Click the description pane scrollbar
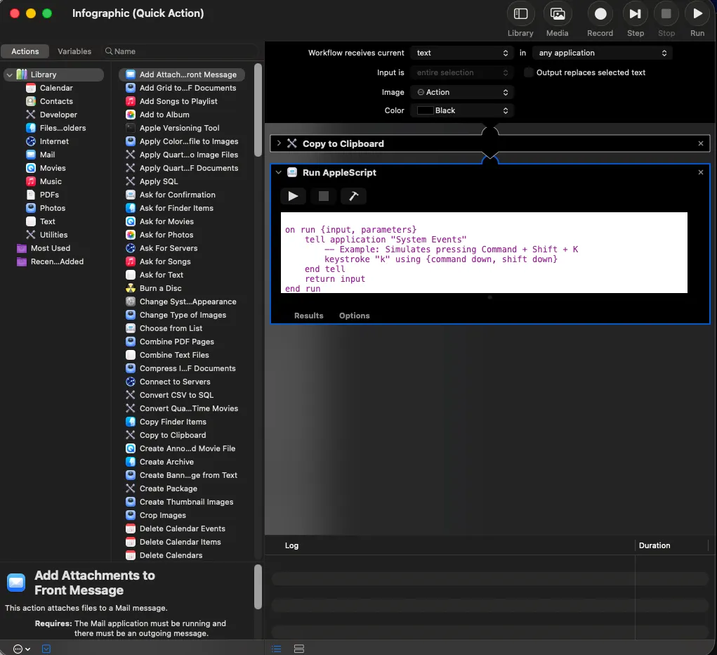Screen dimensions: 717x655 click(x=258, y=587)
